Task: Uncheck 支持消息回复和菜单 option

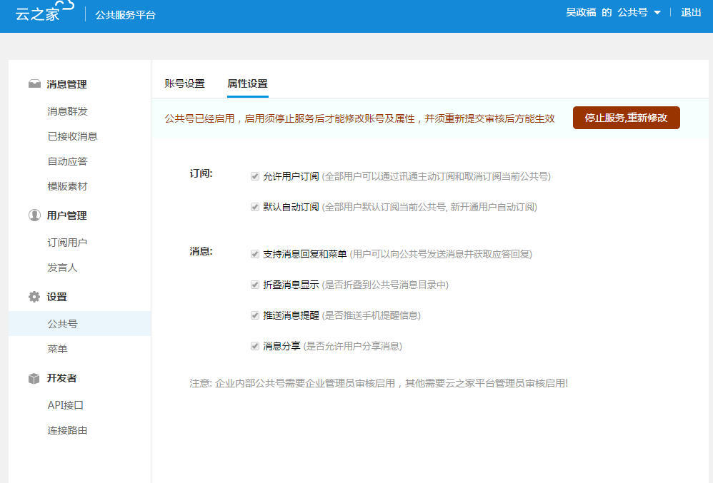Action: [255, 254]
